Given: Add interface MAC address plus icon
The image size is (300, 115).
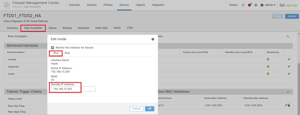Looking at the screenshot, I should [x=288, y=92].
